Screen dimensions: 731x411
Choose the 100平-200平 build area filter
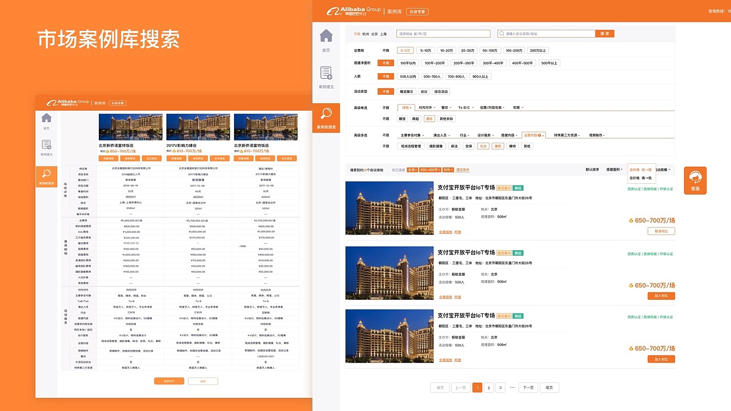pyautogui.click(x=435, y=63)
